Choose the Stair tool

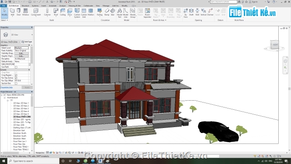point(113,12)
